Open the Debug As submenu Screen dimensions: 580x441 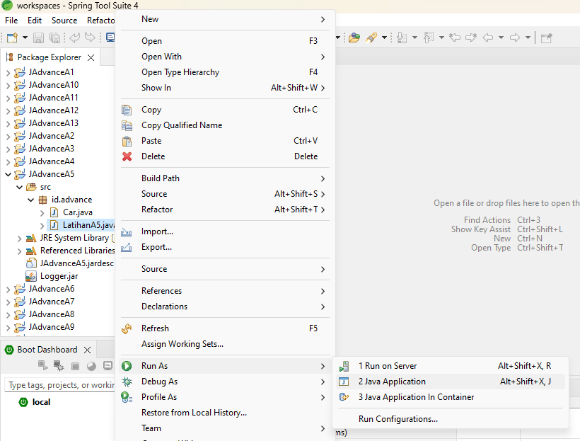(x=225, y=382)
